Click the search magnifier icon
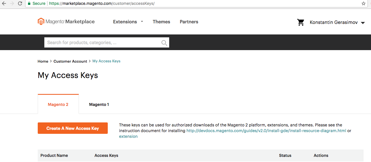The width and height of the screenshot is (371, 162). (x=164, y=43)
